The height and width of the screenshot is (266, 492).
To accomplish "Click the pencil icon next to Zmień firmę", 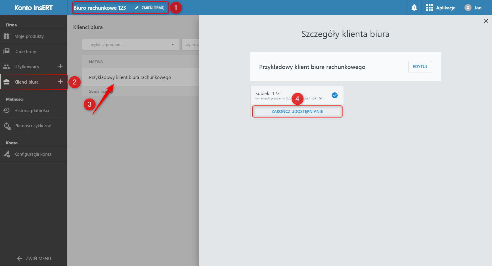I will [136, 8].
